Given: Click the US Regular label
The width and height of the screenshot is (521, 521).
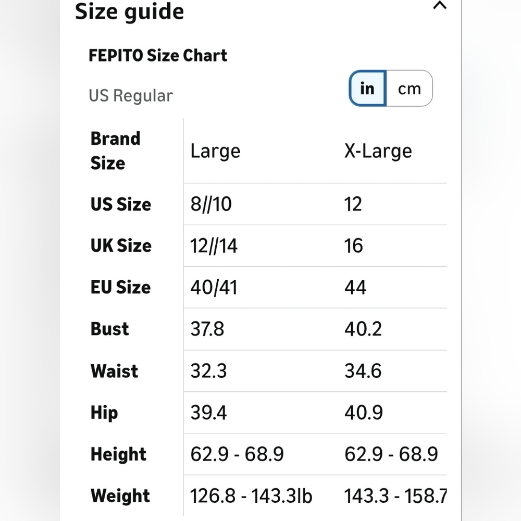Looking at the screenshot, I should (131, 96).
